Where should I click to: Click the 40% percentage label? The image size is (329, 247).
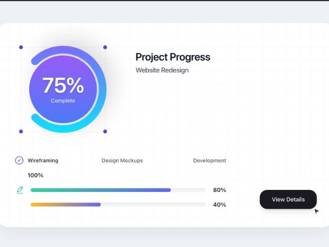(x=220, y=204)
